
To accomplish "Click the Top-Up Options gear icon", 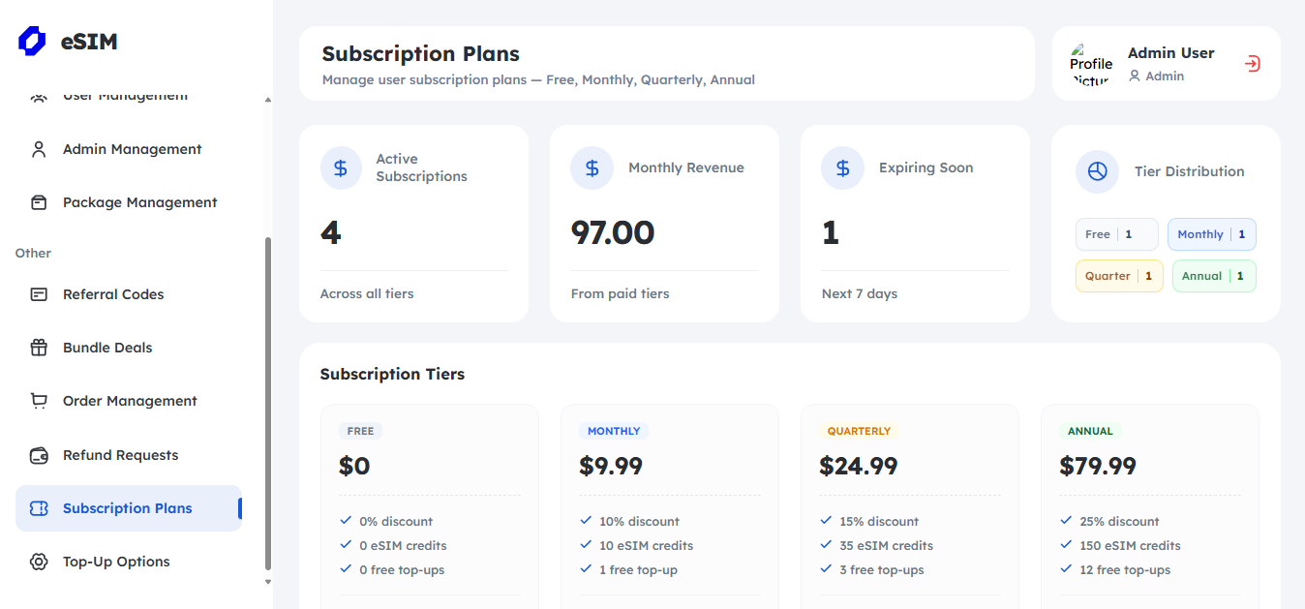I will (x=39, y=562).
